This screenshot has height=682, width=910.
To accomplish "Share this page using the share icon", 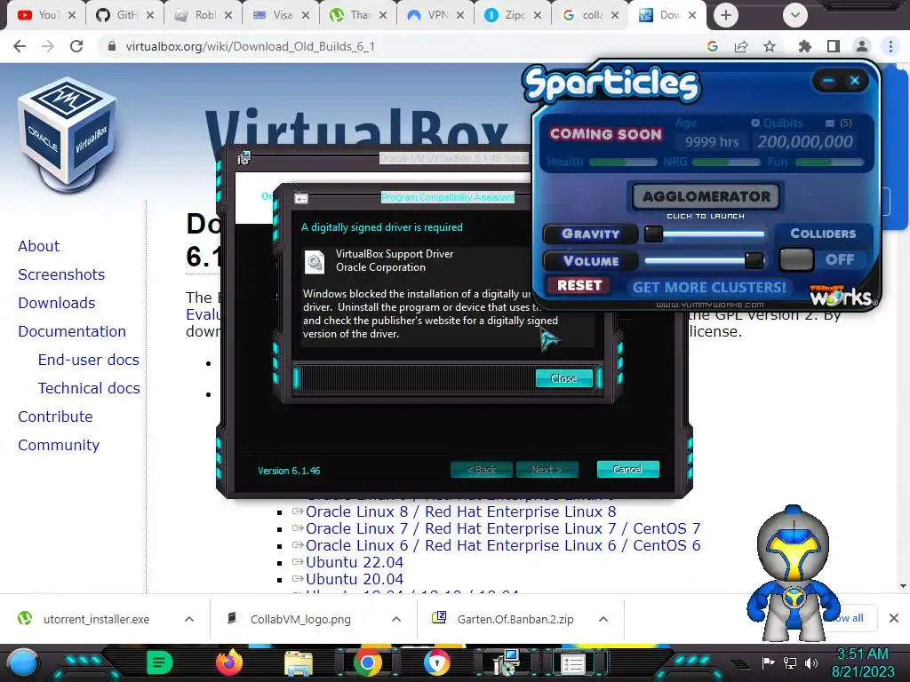I will (741, 46).
